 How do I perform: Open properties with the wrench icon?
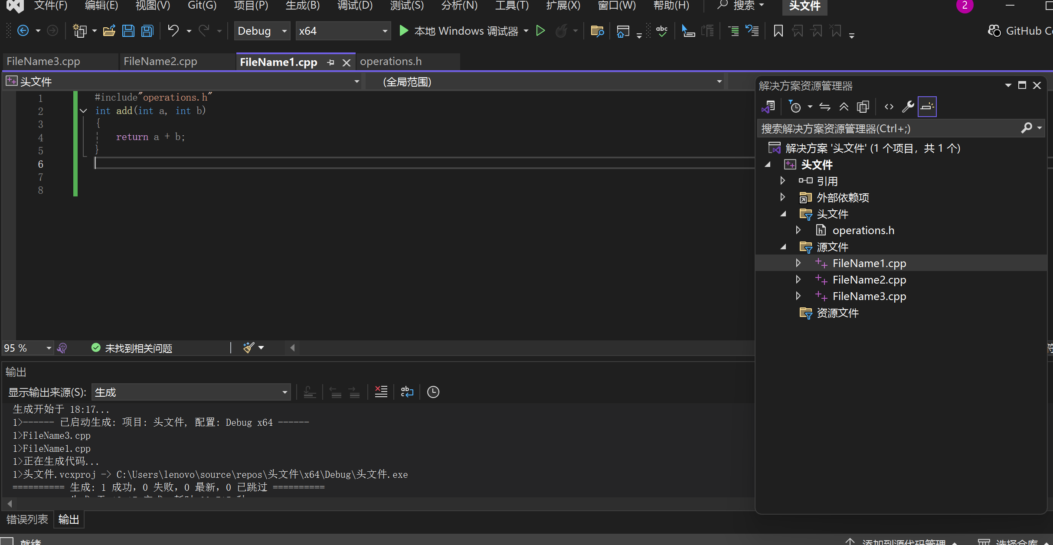tap(908, 107)
